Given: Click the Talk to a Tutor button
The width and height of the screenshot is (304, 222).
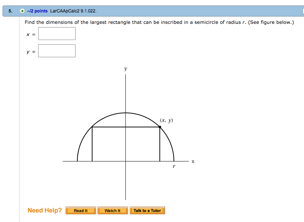Looking at the screenshot, I should tap(147, 211).
